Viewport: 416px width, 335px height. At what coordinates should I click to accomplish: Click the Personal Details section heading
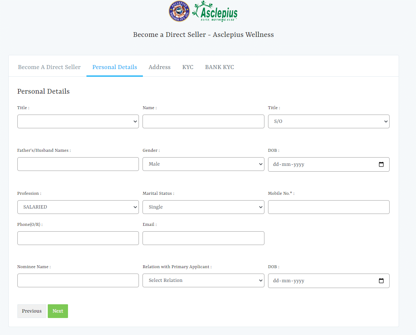43,91
